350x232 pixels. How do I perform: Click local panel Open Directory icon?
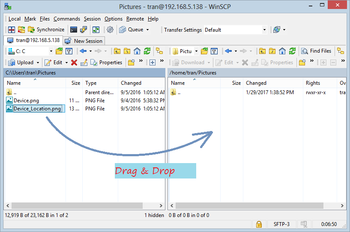coord(59,51)
